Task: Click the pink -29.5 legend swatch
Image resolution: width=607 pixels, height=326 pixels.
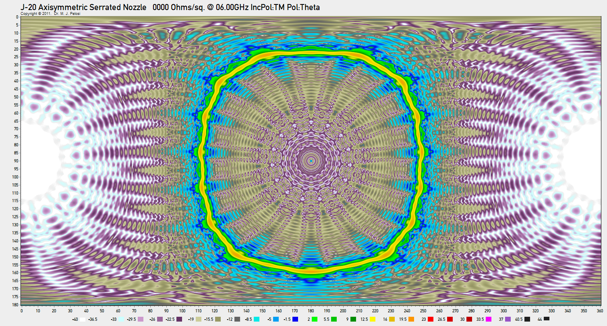Action: point(141,319)
